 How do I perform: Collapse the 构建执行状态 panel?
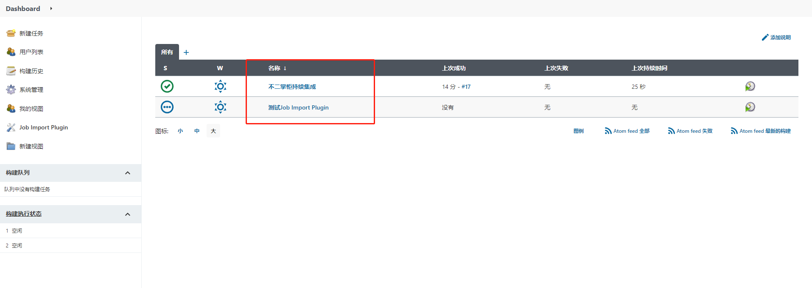pos(128,214)
